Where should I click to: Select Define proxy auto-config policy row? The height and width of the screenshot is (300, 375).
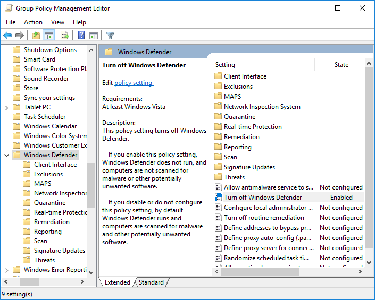(268, 238)
